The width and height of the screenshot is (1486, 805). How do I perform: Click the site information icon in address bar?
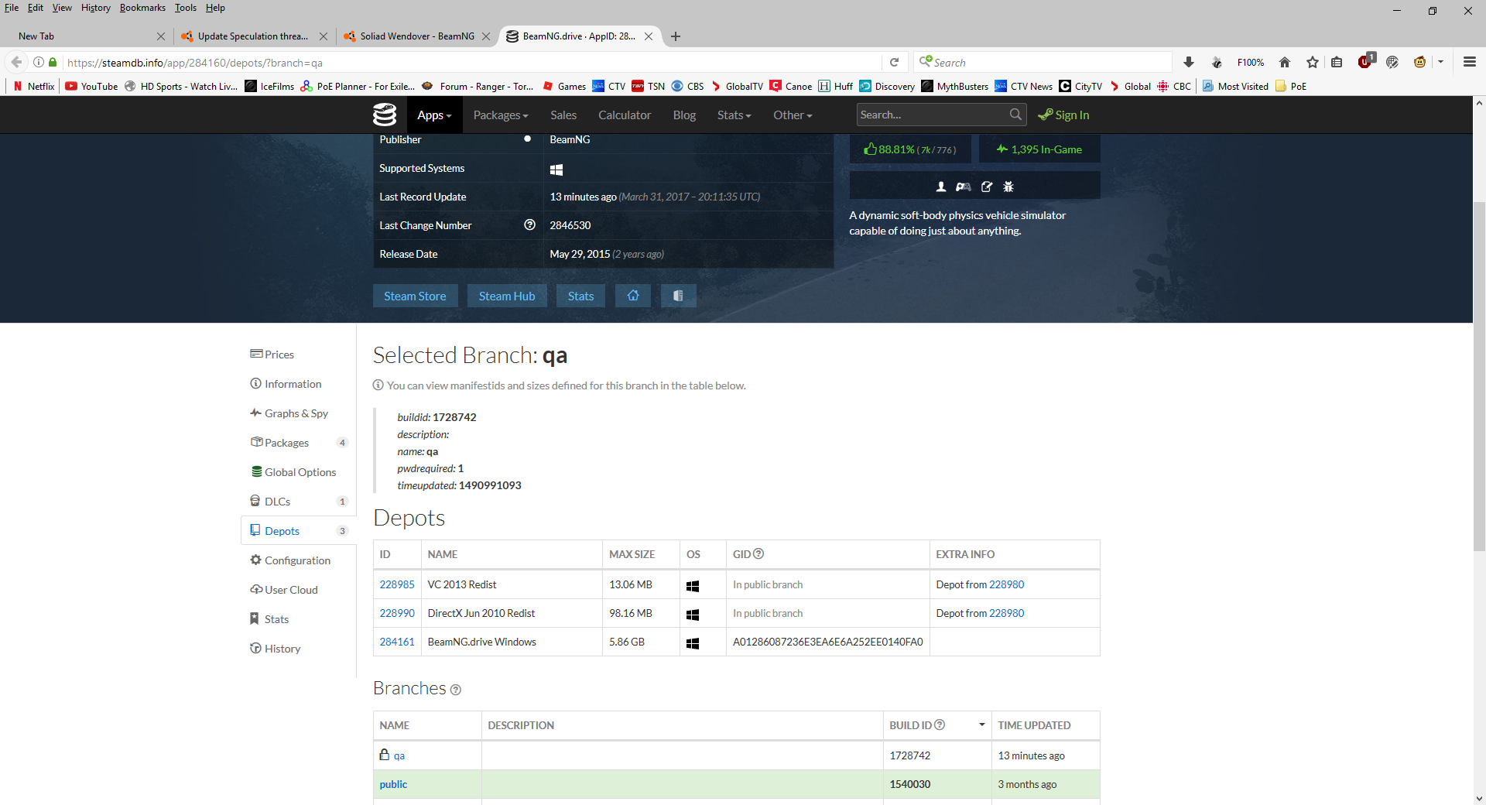[38, 62]
